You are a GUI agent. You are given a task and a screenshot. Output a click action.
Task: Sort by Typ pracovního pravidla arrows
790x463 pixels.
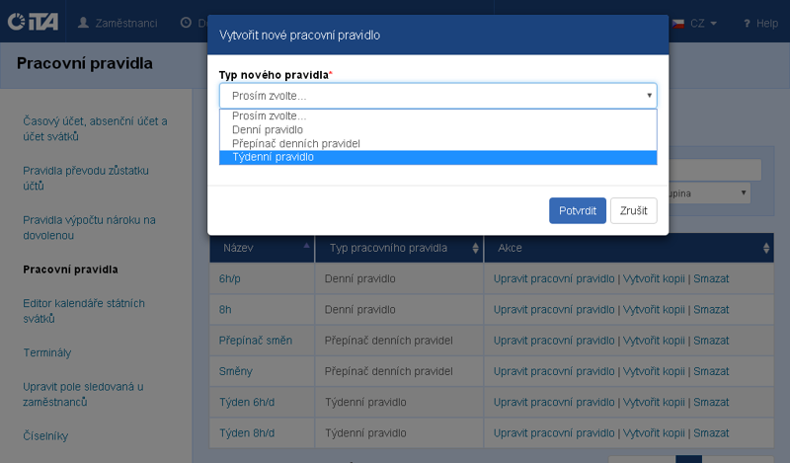tap(476, 248)
